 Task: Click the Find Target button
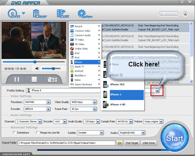click(x=132, y=143)
